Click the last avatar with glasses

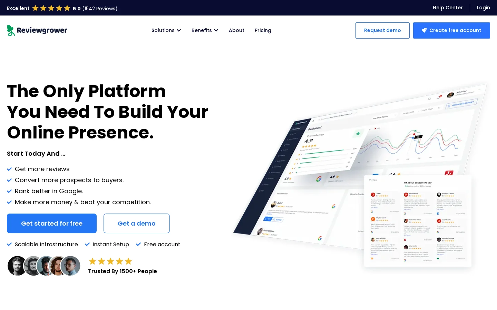point(71,266)
